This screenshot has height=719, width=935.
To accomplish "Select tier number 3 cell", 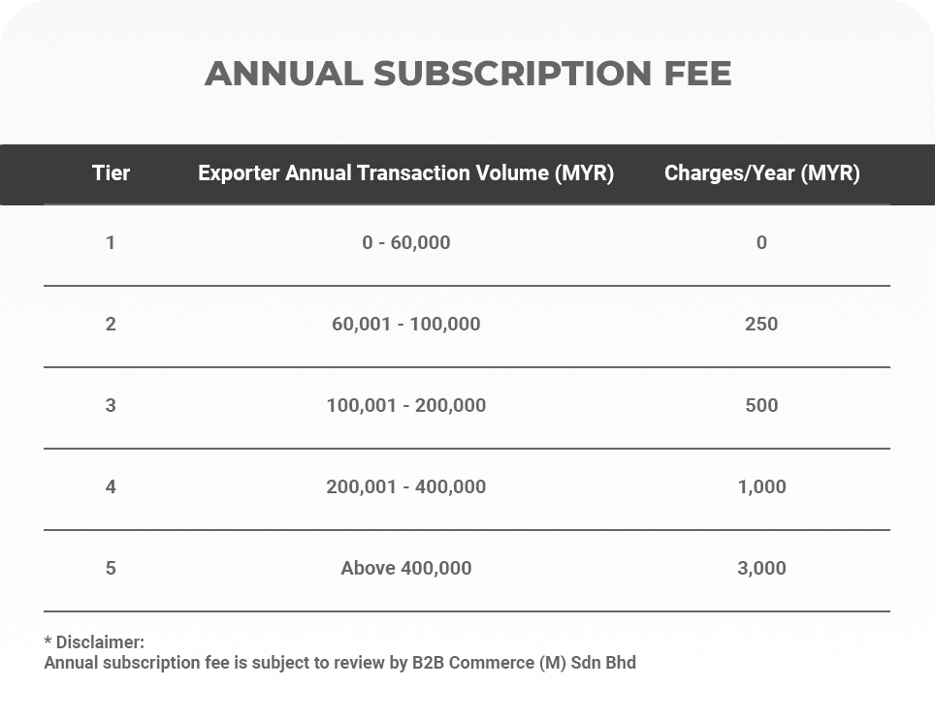I will [x=111, y=406].
